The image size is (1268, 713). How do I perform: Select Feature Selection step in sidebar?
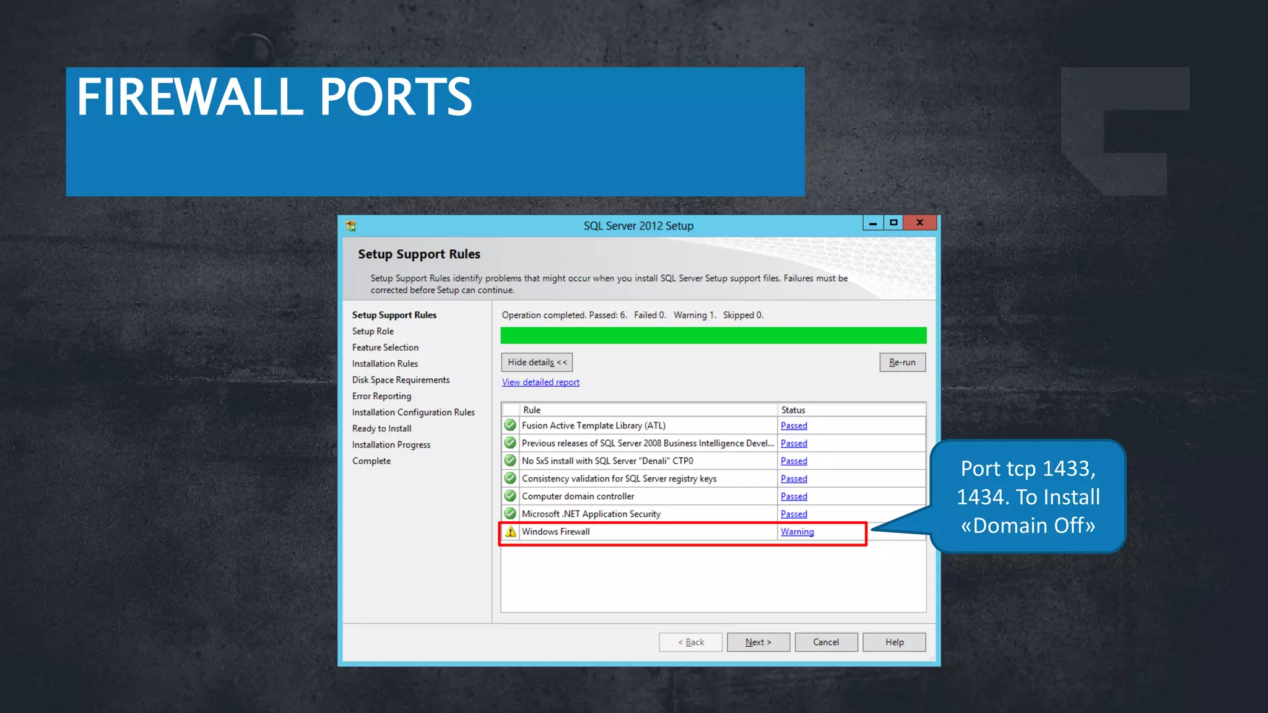[x=385, y=347]
